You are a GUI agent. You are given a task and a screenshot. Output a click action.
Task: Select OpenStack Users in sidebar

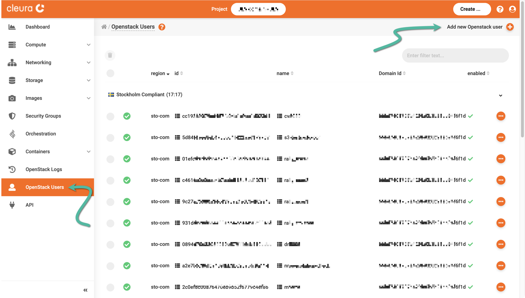[47, 187]
